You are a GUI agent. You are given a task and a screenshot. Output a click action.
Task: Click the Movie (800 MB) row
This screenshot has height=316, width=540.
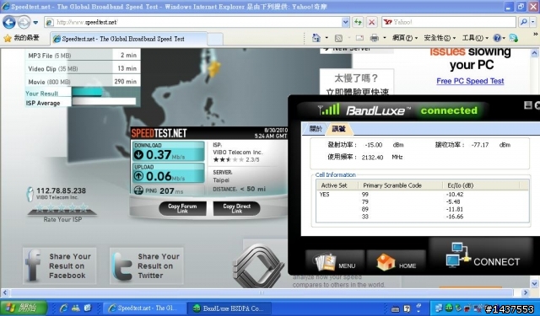[83, 82]
